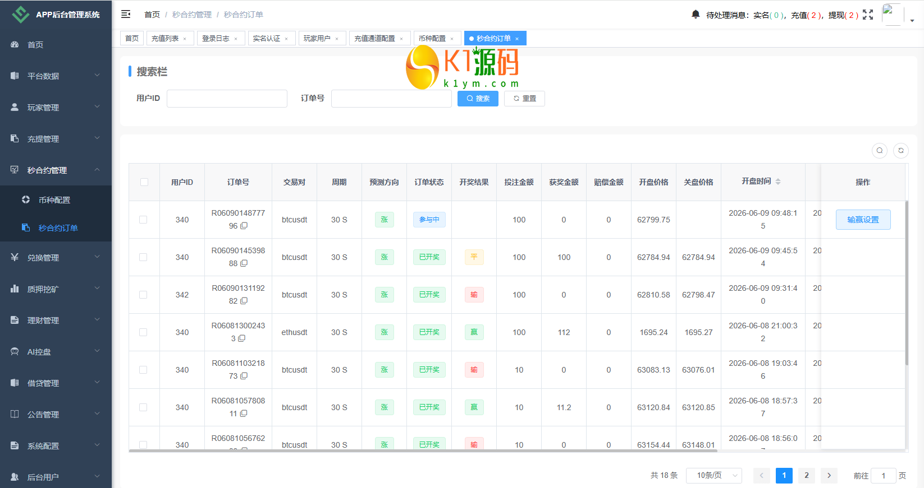
Task: Click the APP后台管理系统 logo
Action: tap(56, 15)
